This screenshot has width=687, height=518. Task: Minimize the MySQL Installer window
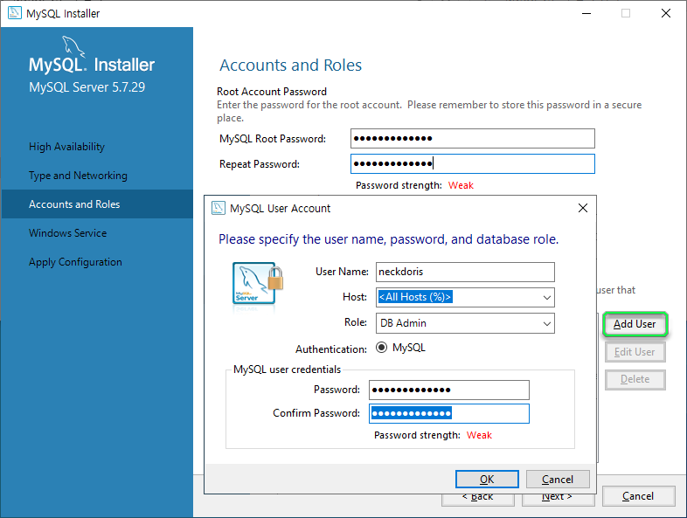coord(586,14)
